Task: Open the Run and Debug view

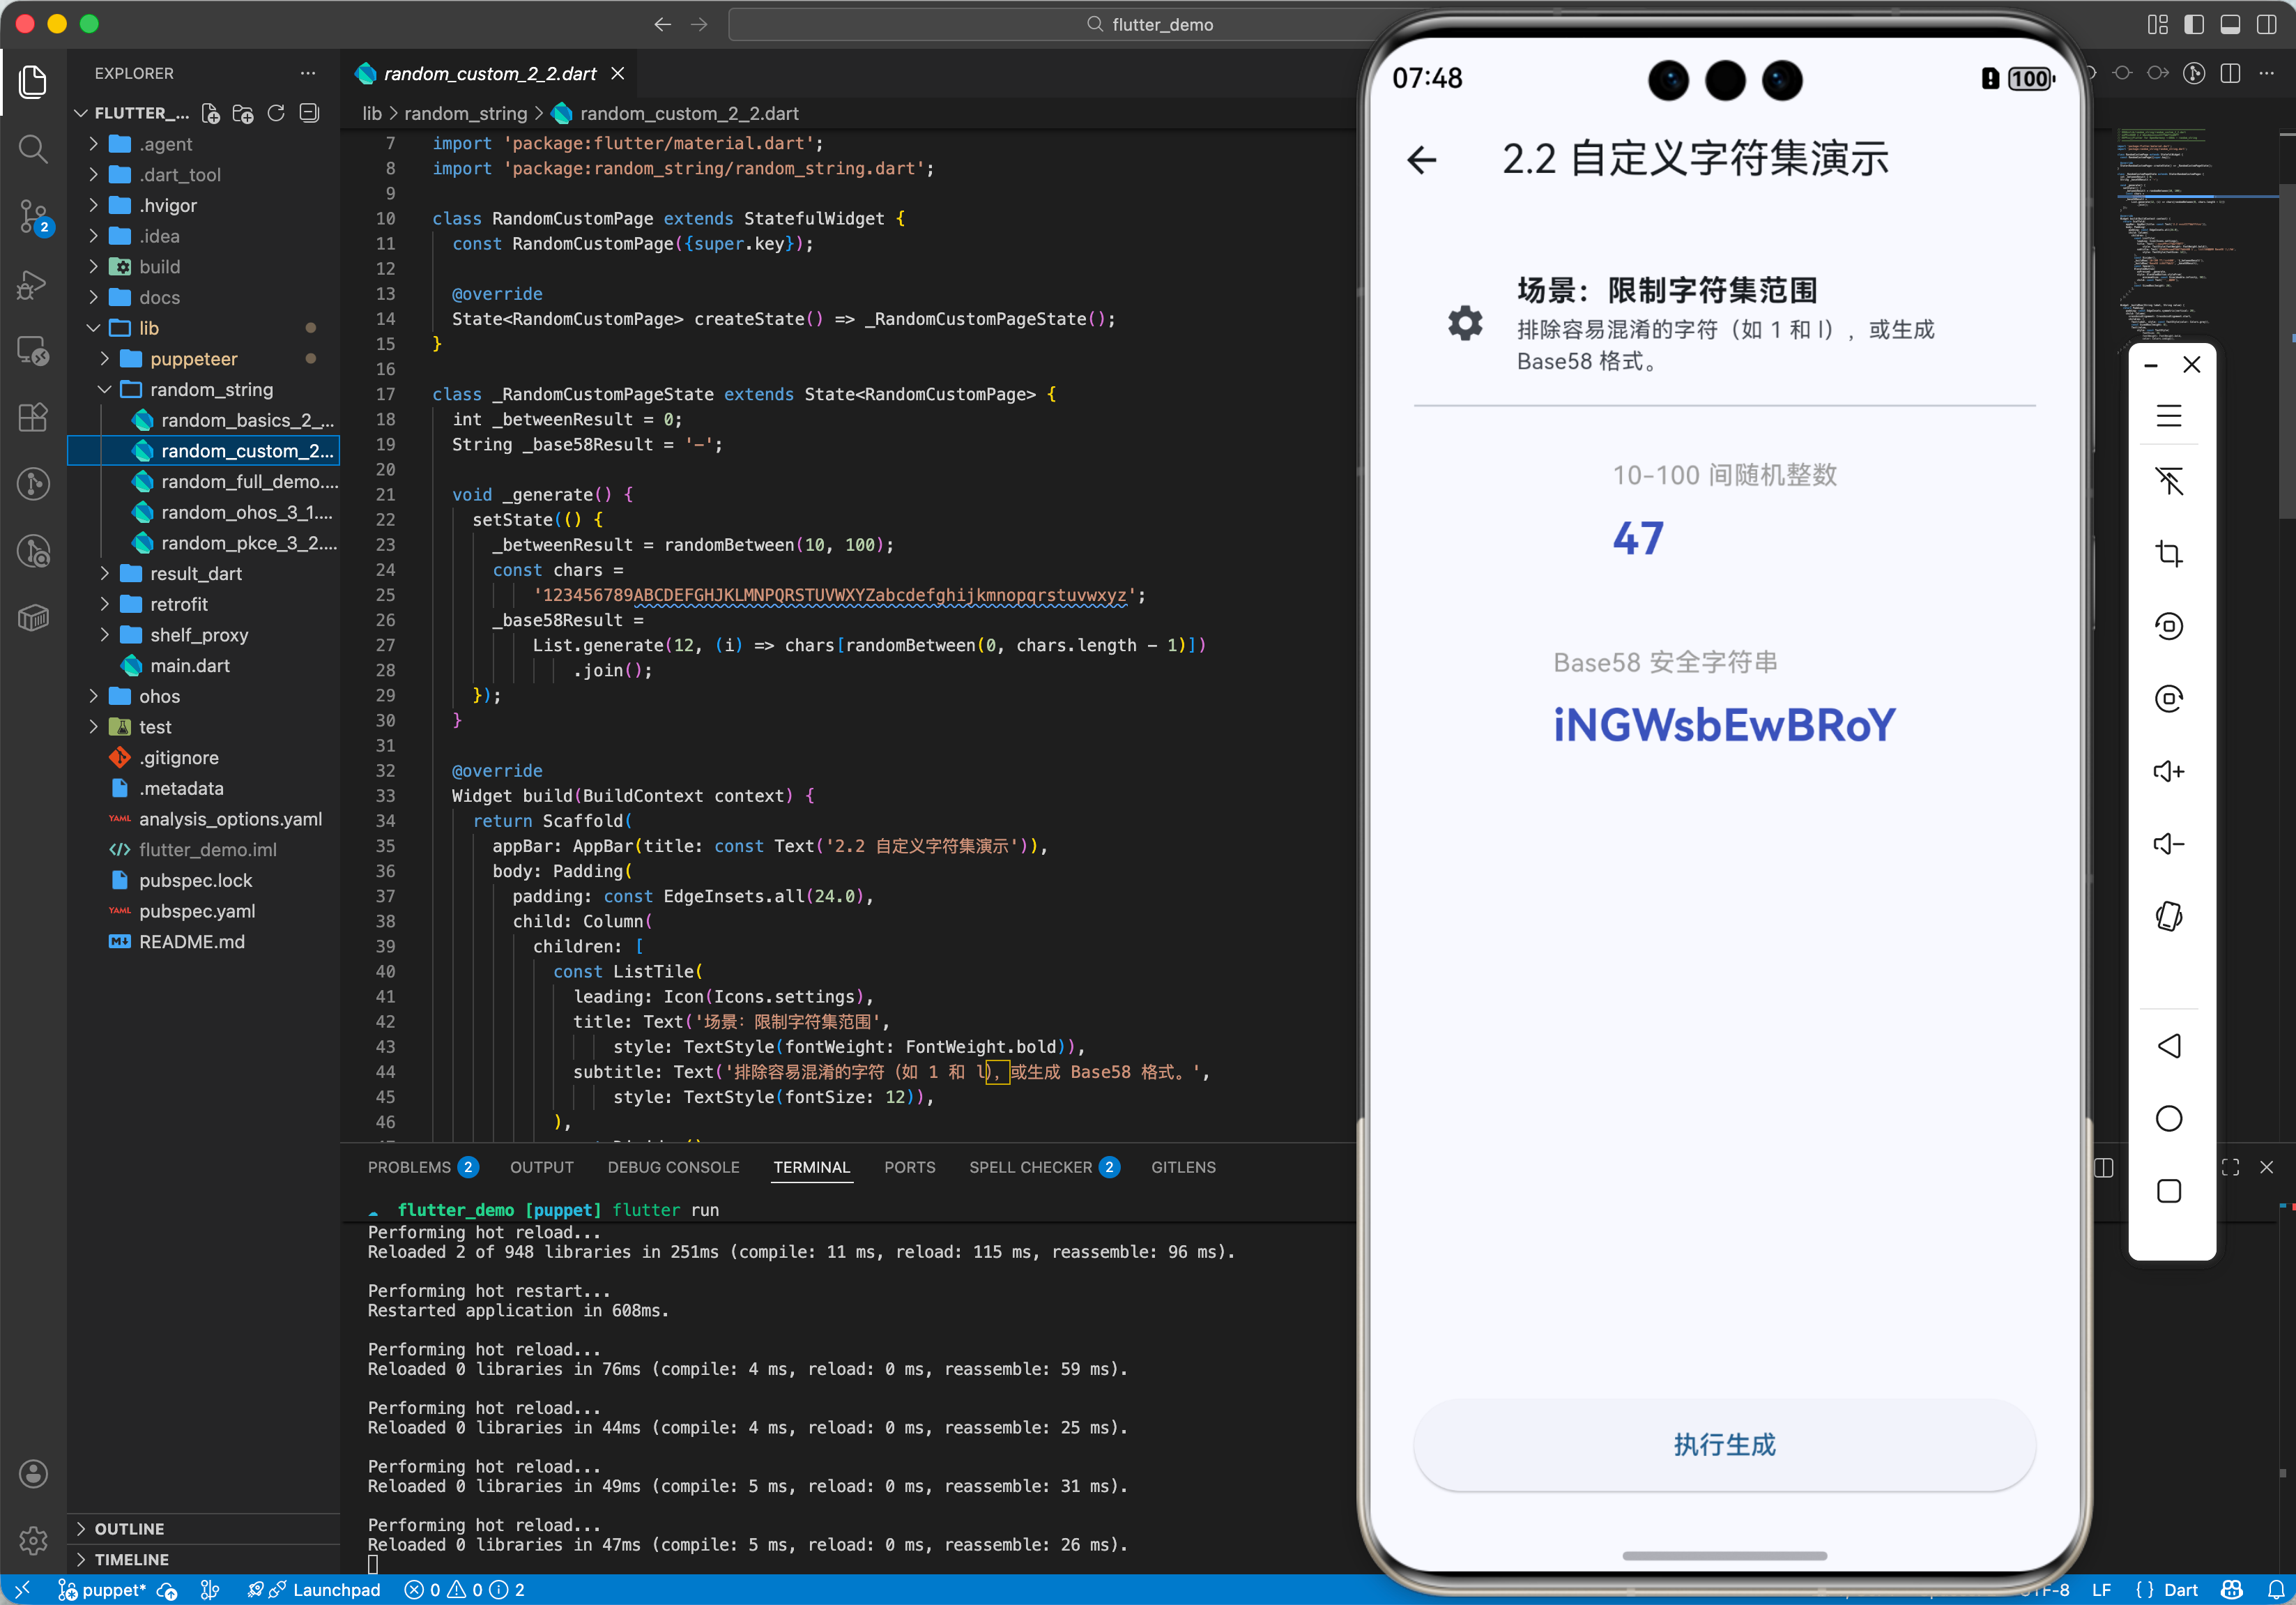Action: tap(33, 284)
